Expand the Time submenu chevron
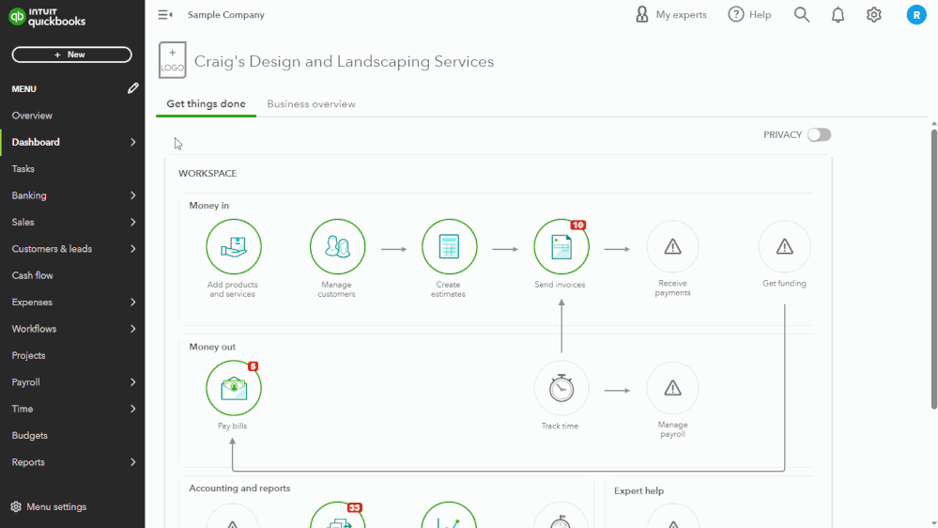 coord(132,409)
